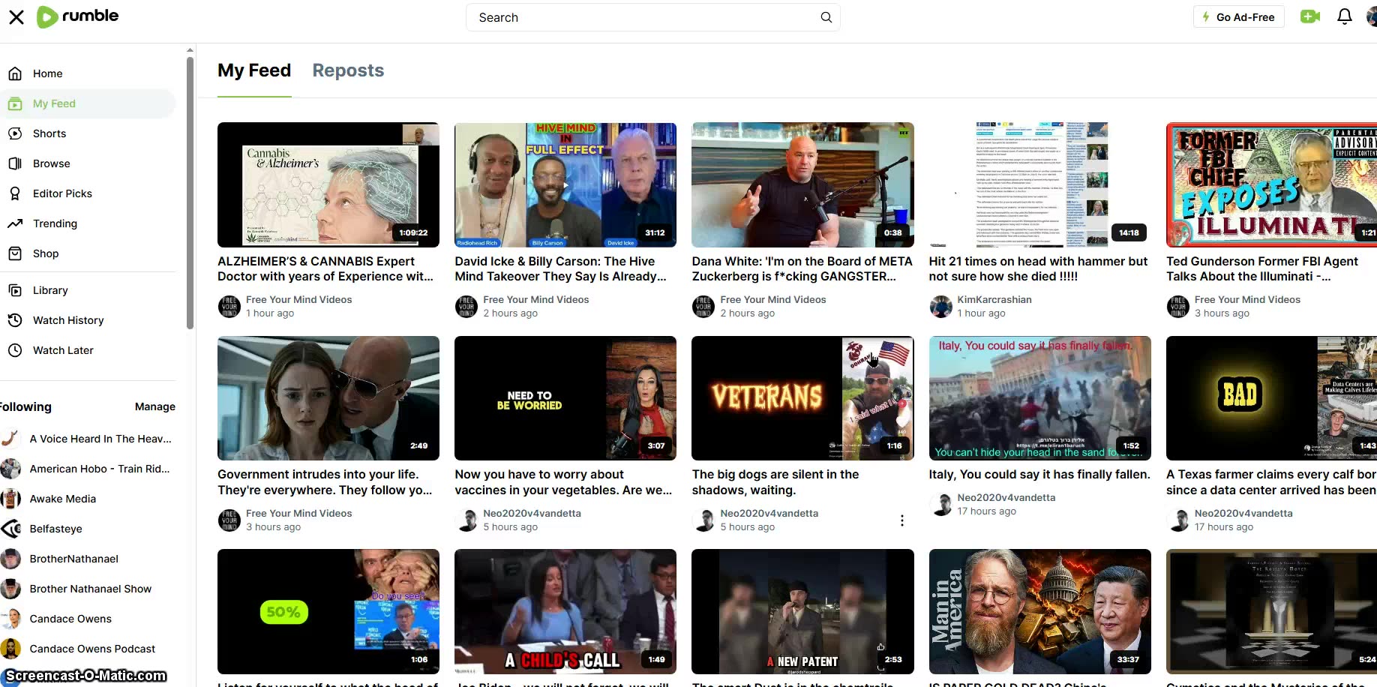This screenshot has width=1377, height=687.
Task: Open KimKarcrashian channel avatar
Action: click(x=940, y=306)
